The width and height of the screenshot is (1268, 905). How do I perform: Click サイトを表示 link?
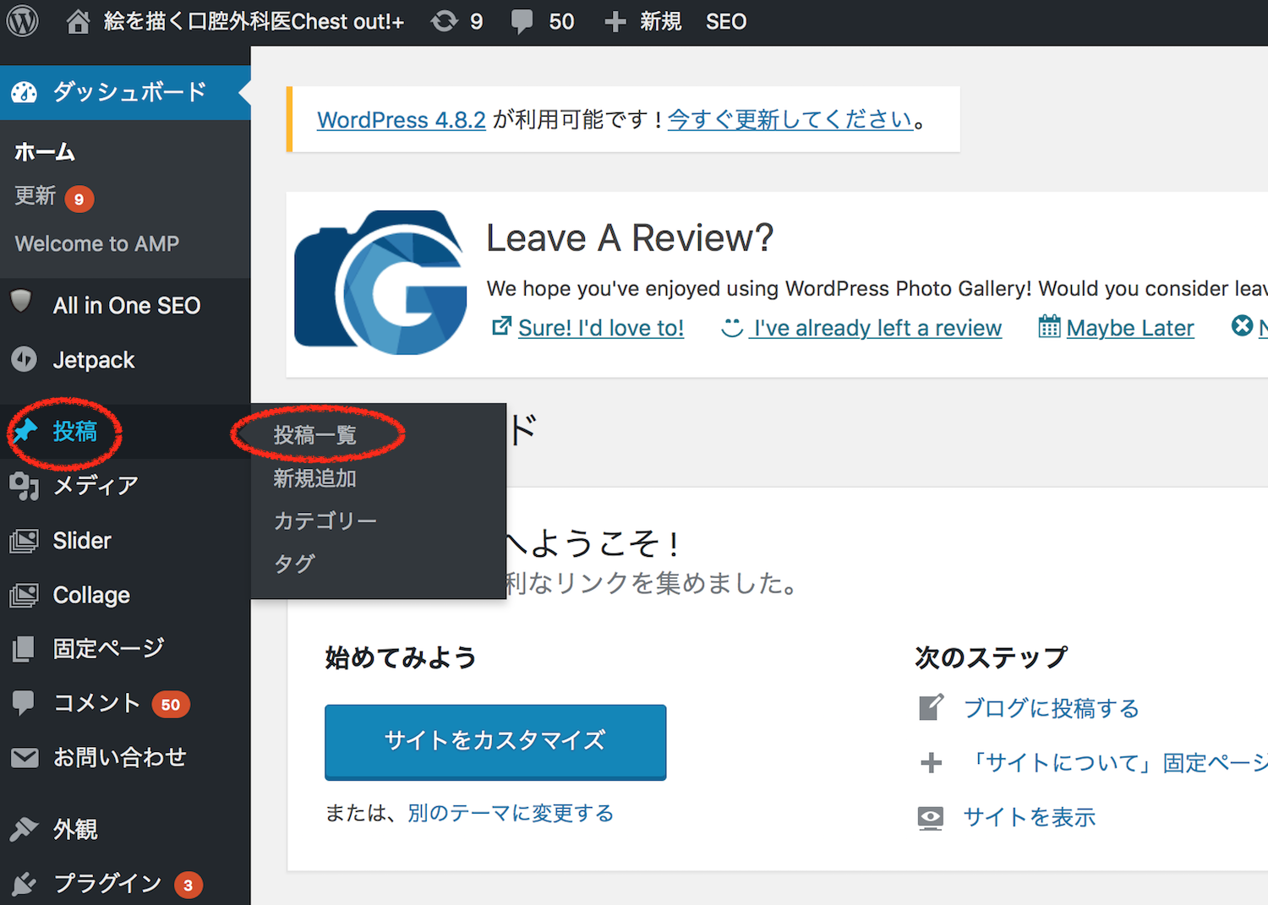[1030, 817]
